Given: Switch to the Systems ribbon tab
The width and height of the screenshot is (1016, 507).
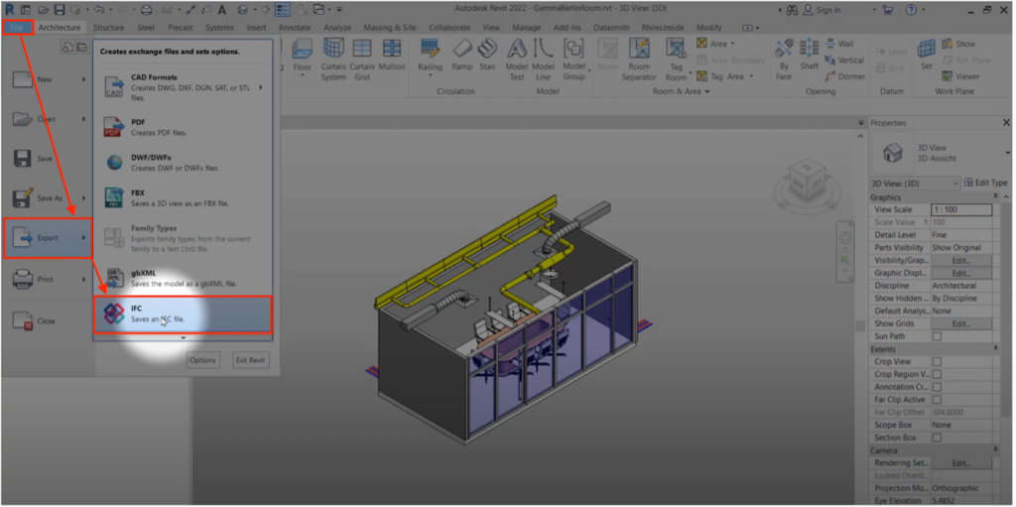Looking at the screenshot, I should [x=219, y=27].
